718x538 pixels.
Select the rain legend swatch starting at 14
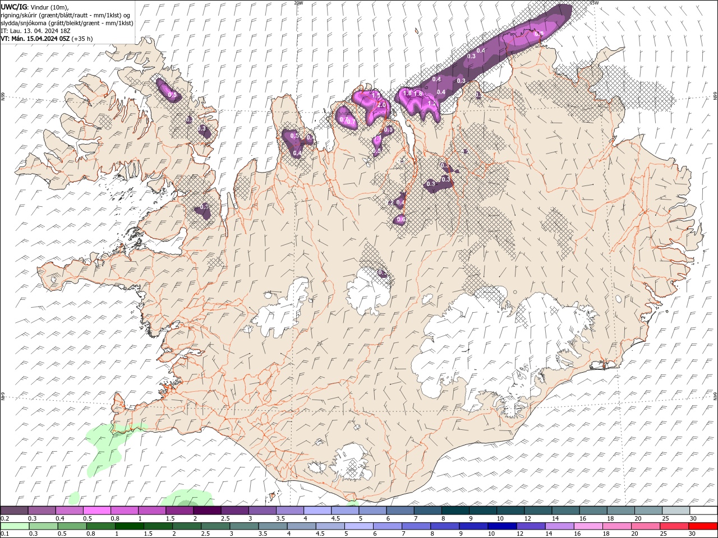coord(559,526)
